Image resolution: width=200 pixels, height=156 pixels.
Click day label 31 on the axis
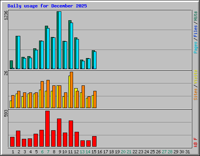tap(187, 152)
